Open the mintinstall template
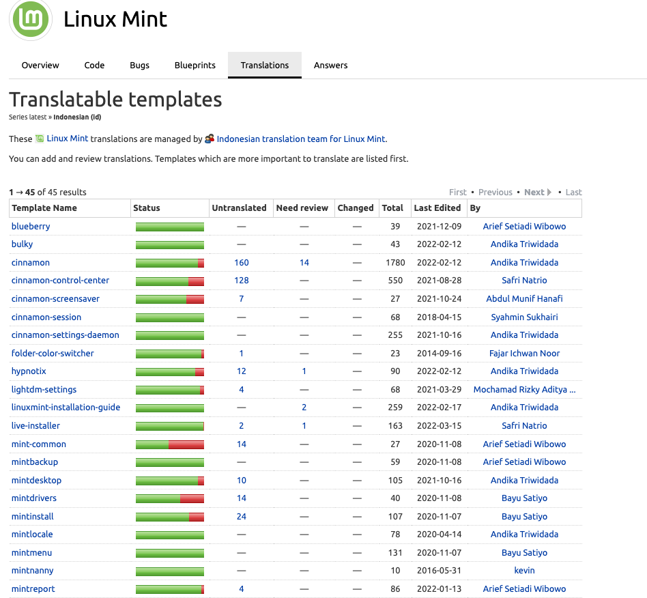The height and width of the screenshot is (598, 647). [33, 516]
